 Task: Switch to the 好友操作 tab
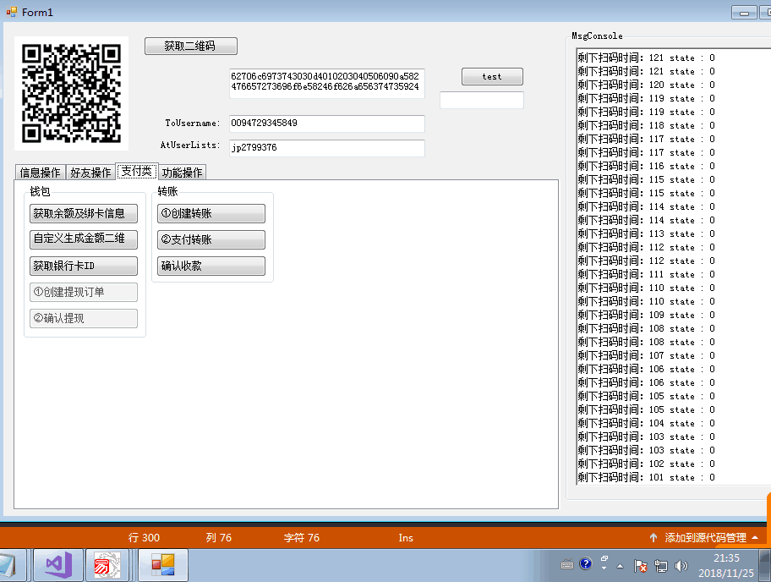[x=90, y=173]
